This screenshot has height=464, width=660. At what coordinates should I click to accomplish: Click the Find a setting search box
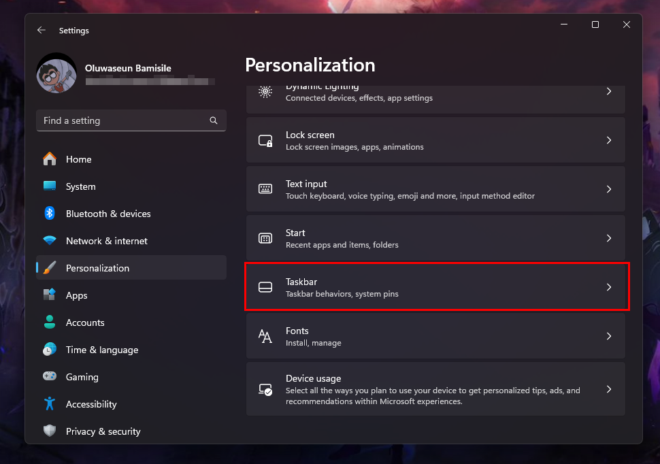click(131, 120)
